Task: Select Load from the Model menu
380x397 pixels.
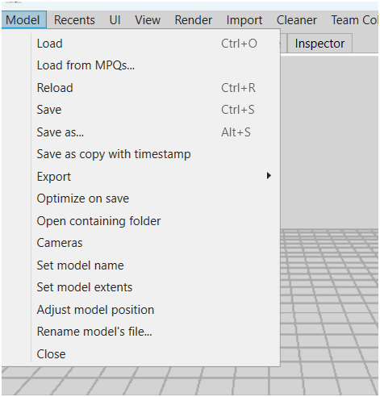Action: click(155, 44)
